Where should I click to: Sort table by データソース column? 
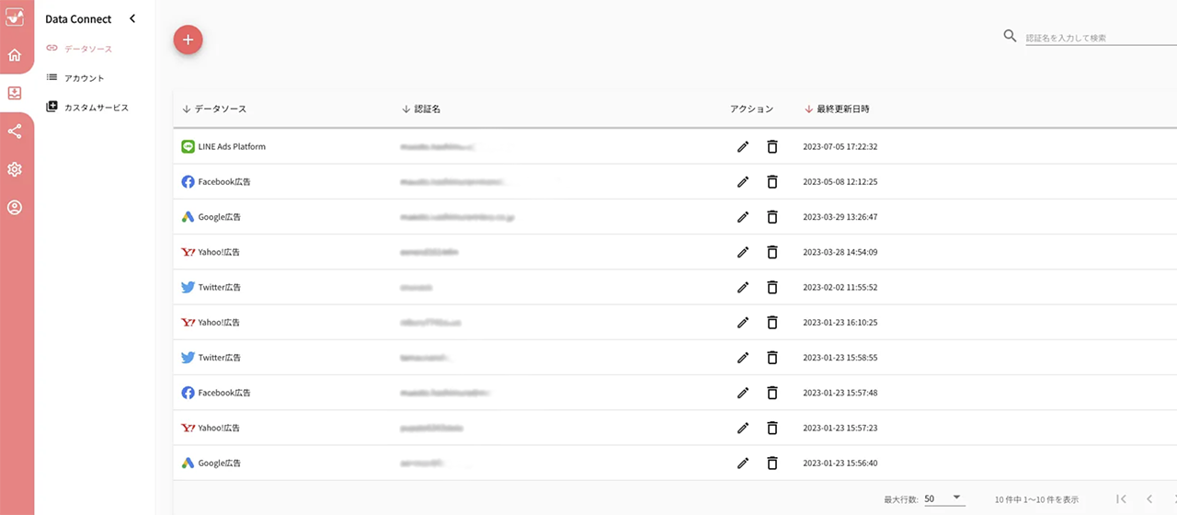click(x=215, y=109)
